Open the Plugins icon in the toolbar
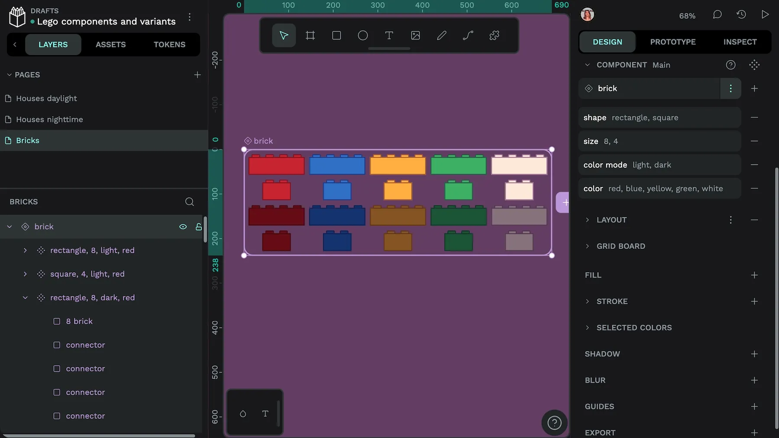 pyautogui.click(x=494, y=35)
